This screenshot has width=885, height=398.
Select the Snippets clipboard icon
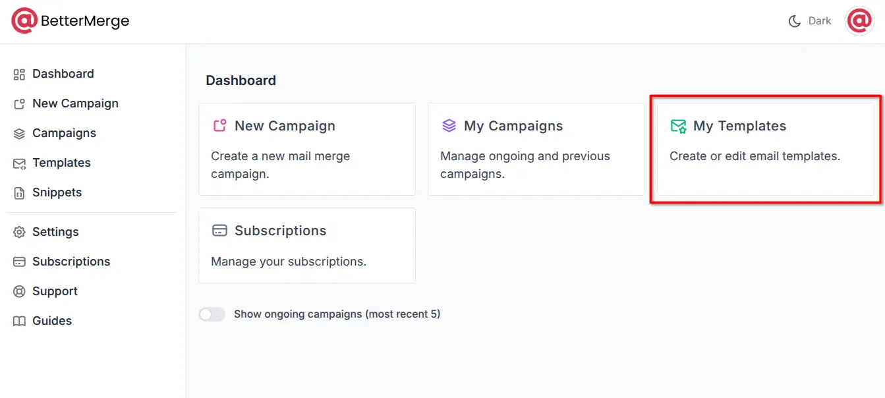click(x=18, y=192)
